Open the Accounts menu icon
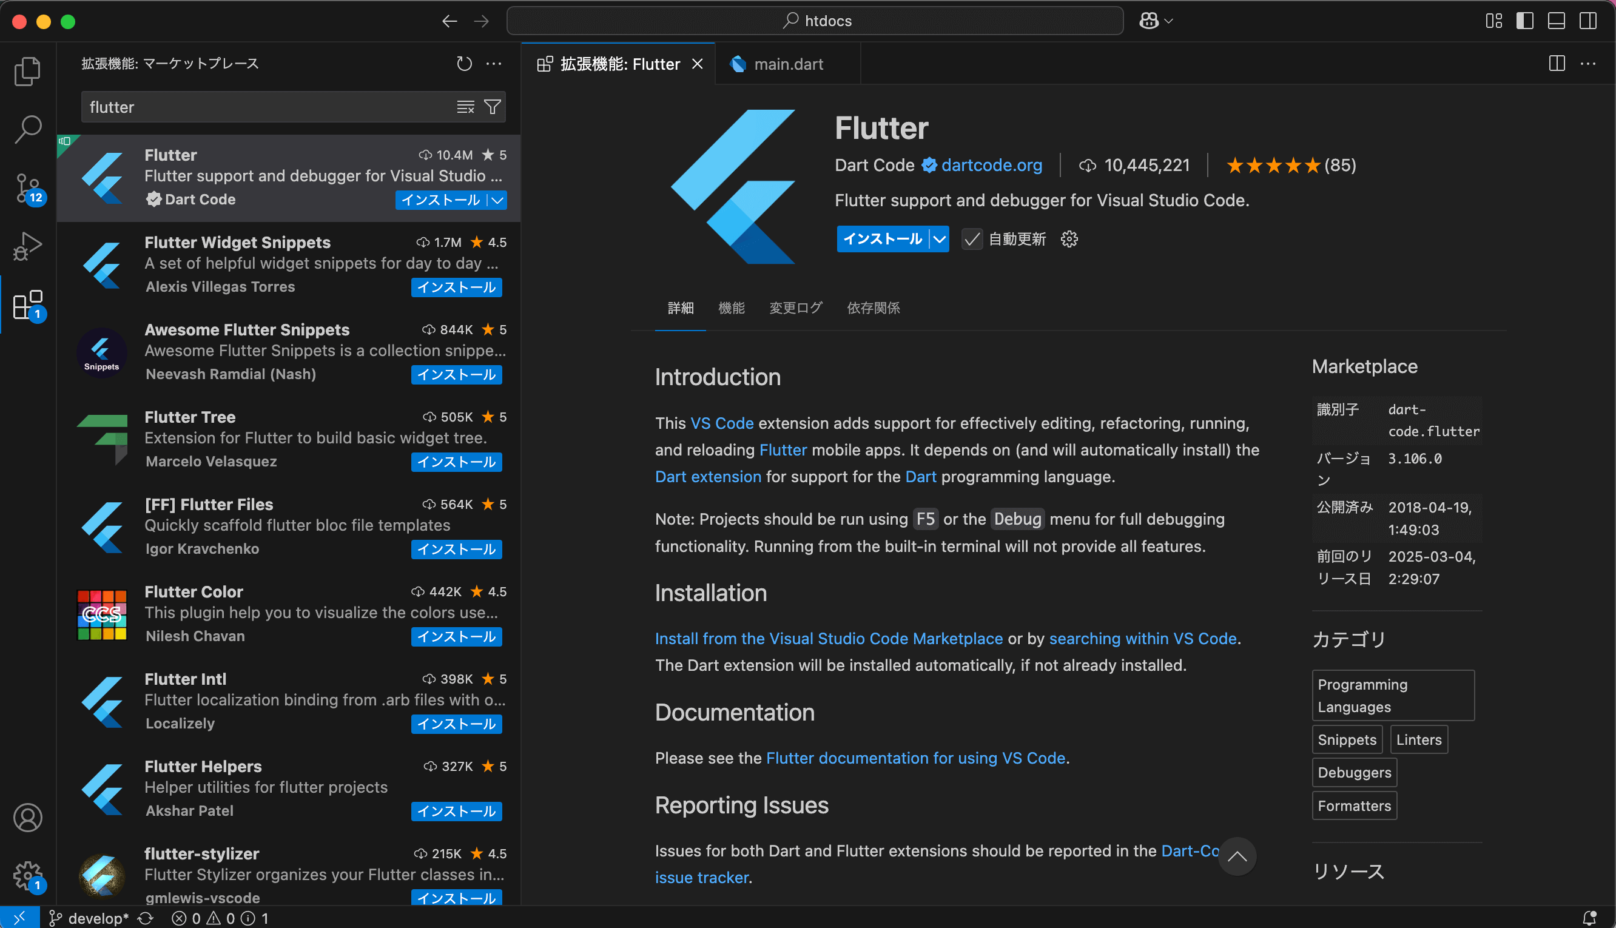The image size is (1616, 928). 27,818
